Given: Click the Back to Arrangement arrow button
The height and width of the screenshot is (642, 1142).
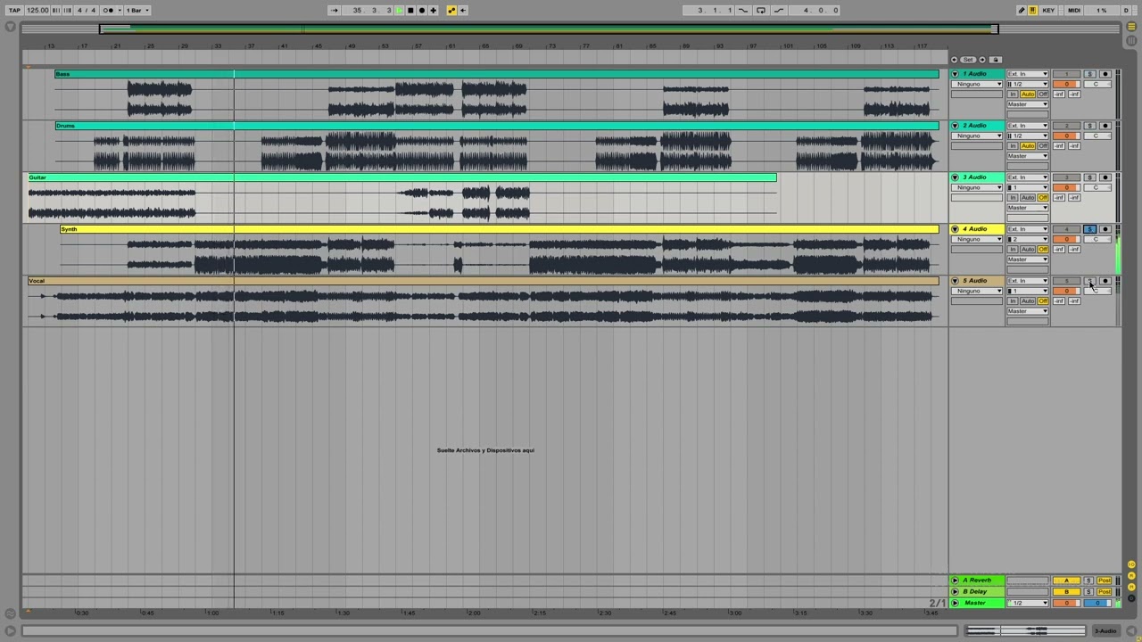Looking at the screenshot, I should pos(463,10).
